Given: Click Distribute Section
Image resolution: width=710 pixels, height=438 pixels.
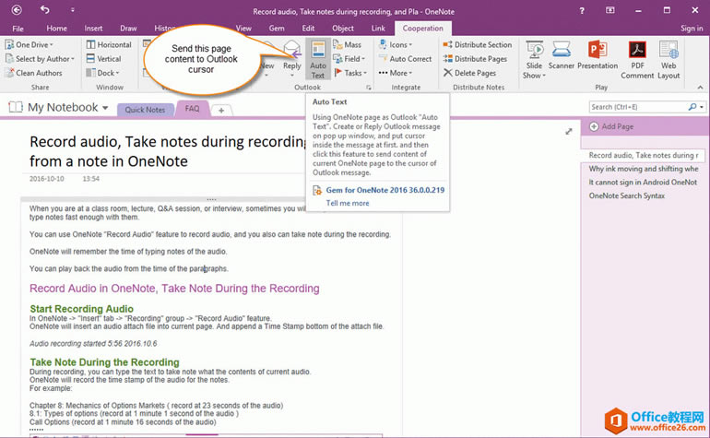Looking at the screenshot, I should [478, 44].
